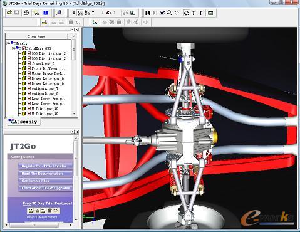This screenshot has width=300, height=232.
Task: Collapse the SolidEdge_853 assembly node
Action: (13, 48)
